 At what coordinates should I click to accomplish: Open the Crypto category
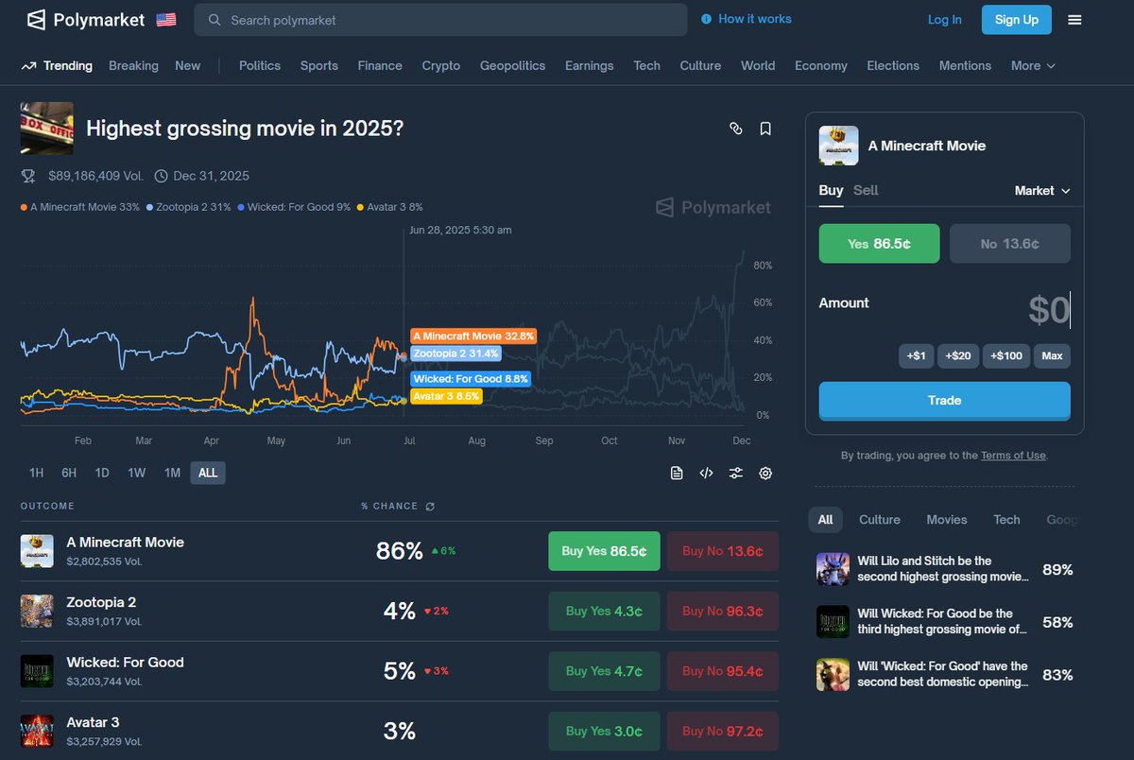(x=441, y=66)
